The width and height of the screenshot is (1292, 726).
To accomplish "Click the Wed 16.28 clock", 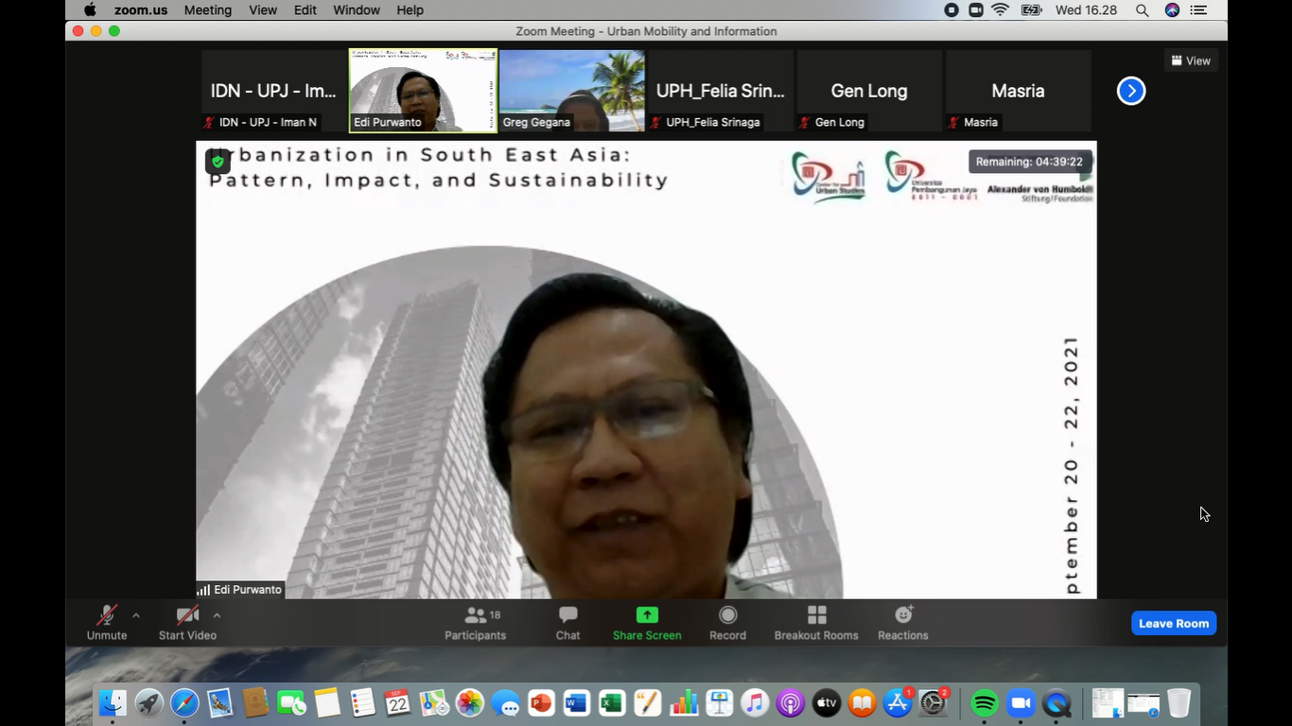I will [x=1088, y=9].
